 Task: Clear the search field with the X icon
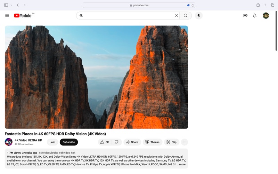coord(176,16)
